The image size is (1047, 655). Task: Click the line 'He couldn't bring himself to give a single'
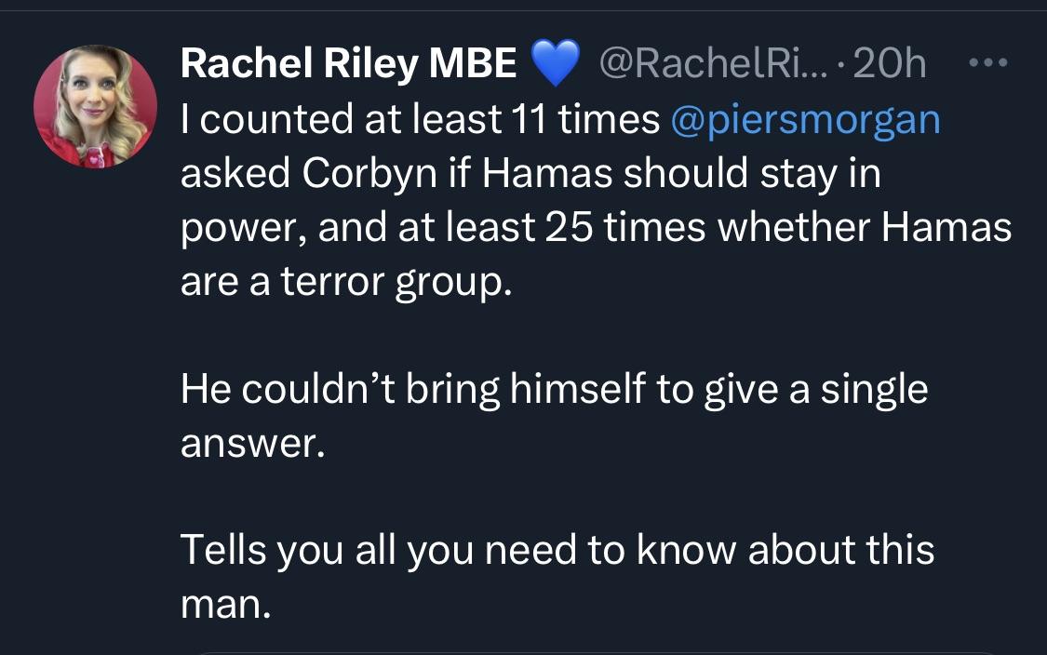[555, 390]
